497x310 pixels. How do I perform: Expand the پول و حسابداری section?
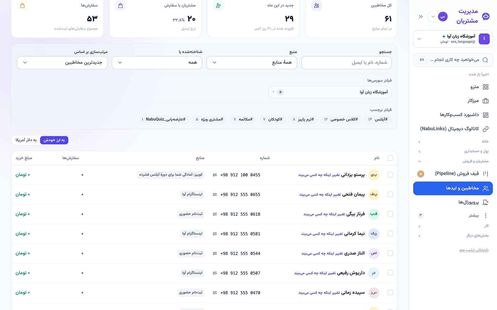[453, 151]
